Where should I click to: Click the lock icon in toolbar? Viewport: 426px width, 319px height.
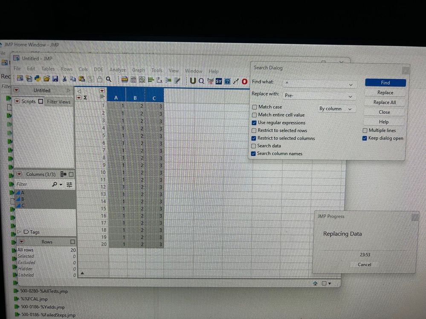(100, 79)
